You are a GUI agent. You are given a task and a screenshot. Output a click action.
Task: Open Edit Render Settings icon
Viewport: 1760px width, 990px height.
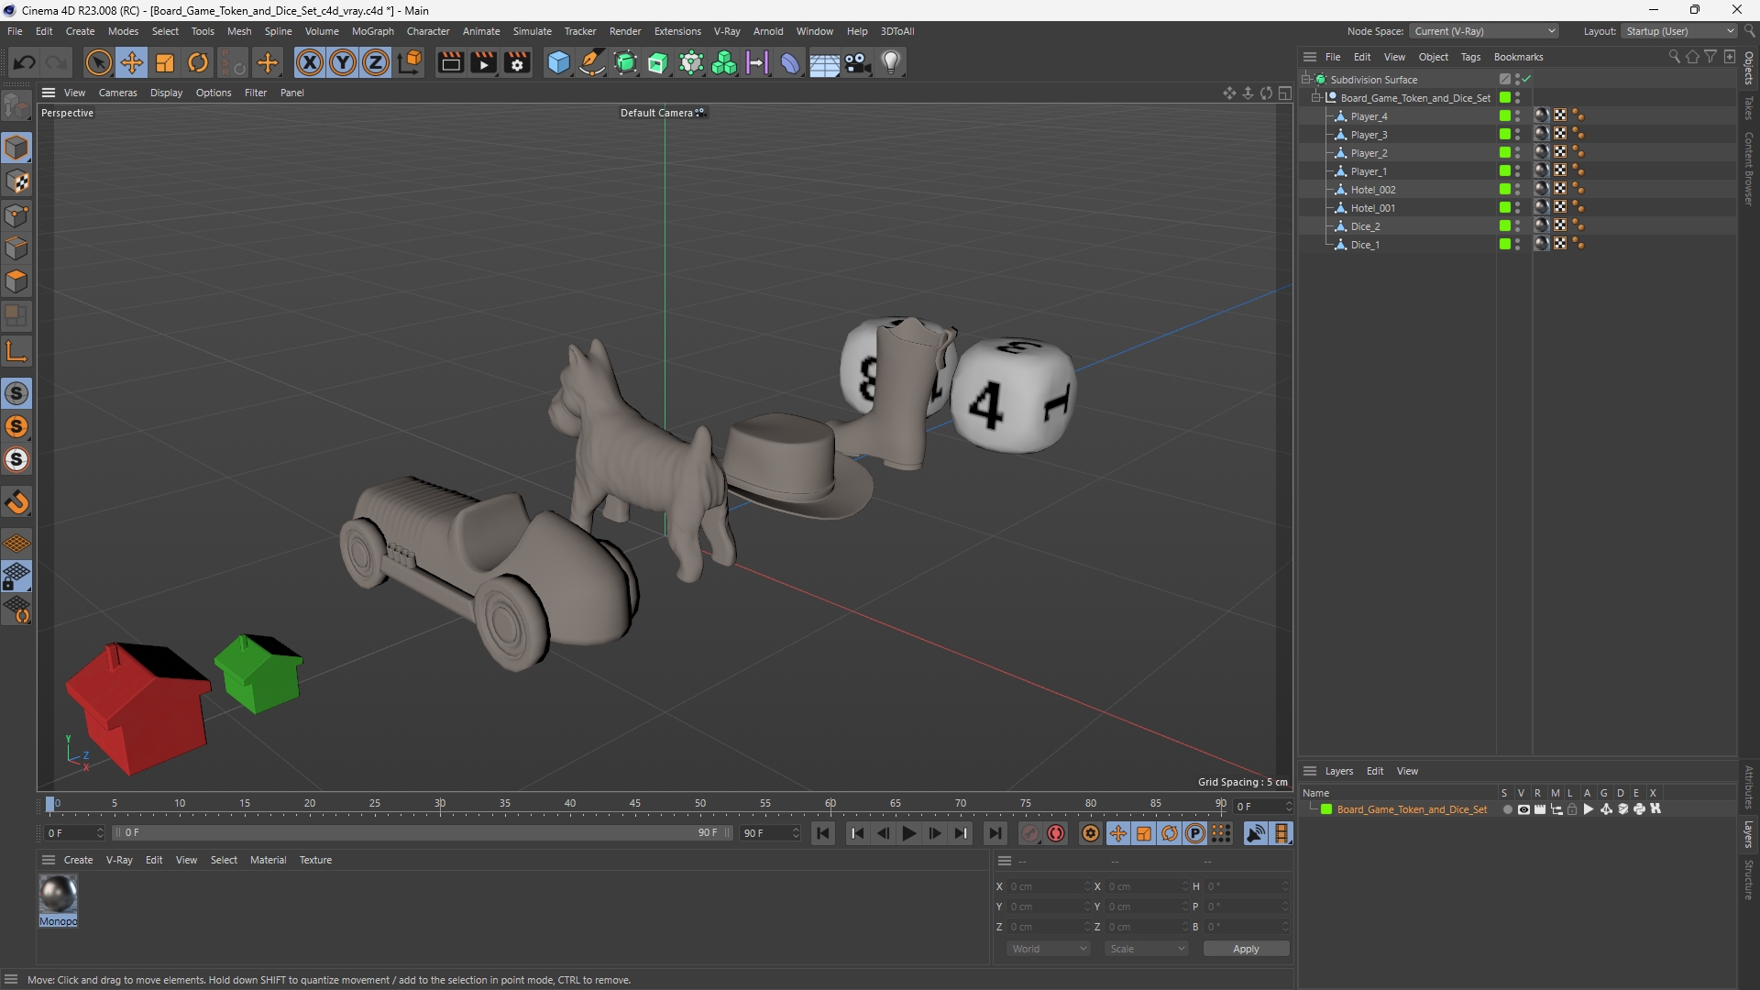click(x=517, y=62)
